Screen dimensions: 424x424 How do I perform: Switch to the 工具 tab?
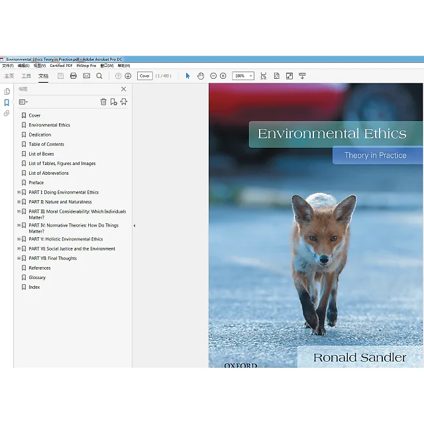26,76
